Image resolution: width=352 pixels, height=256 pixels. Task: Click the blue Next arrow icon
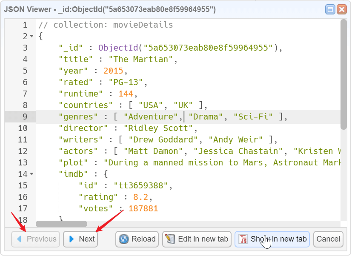[x=72, y=239]
